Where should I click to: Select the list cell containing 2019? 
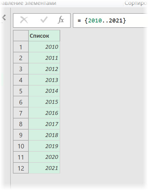44,146
